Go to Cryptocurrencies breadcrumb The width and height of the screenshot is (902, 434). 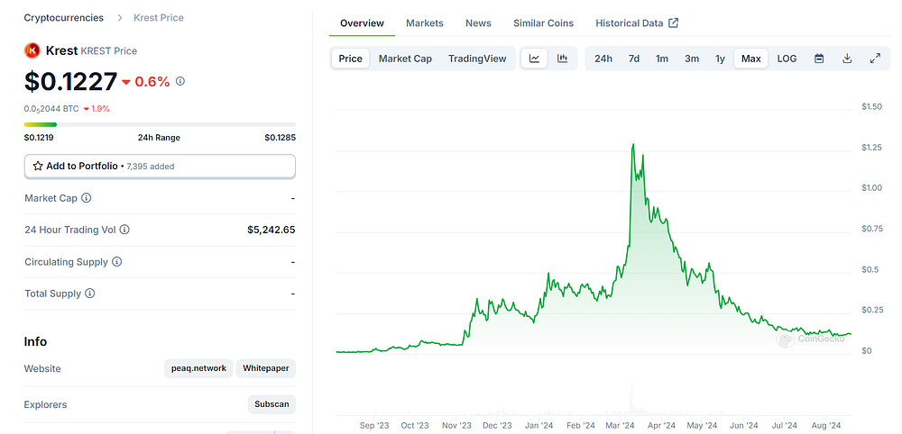point(64,18)
